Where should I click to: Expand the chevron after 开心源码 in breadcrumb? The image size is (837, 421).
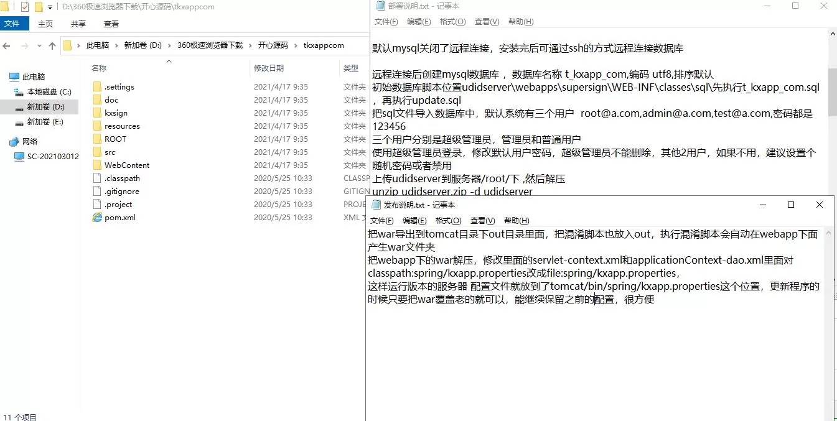pyautogui.click(x=296, y=45)
